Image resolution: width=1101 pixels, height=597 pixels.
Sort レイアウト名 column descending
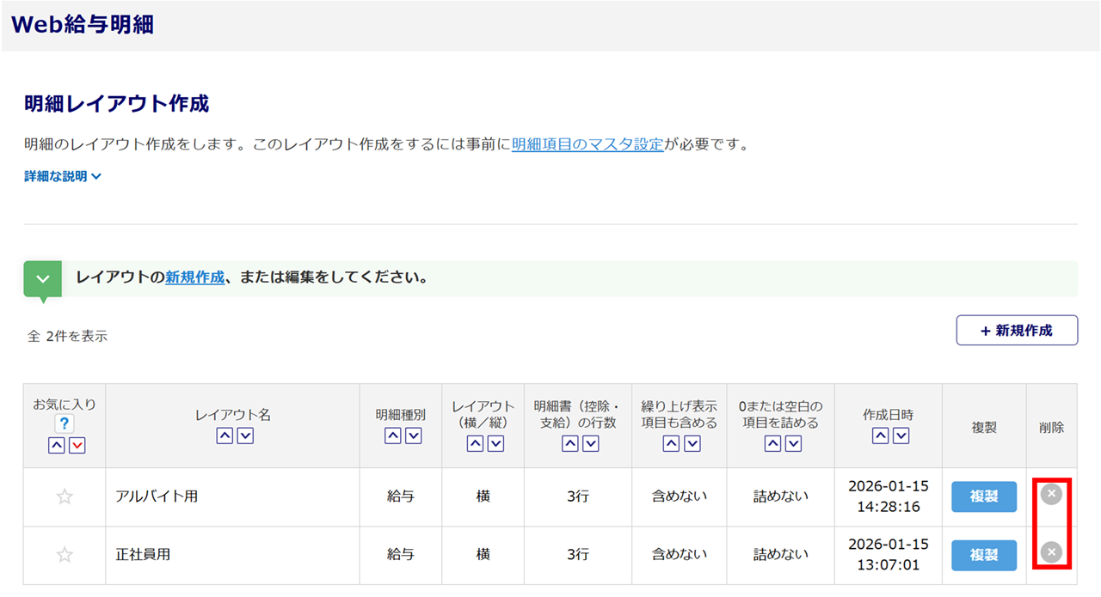(x=245, y=436)
